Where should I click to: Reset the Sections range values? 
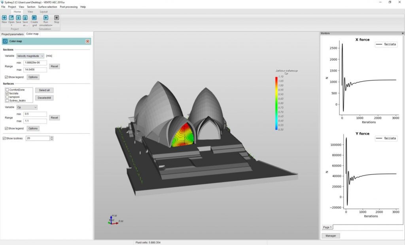[54, 66]
